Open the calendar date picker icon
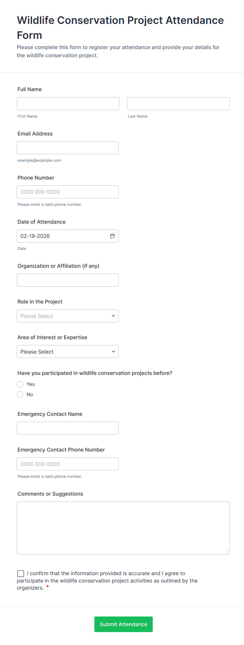 [x=113, y=236]
